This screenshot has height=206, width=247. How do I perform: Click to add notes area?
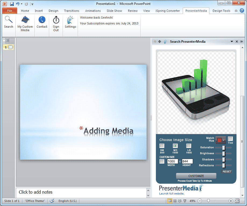click(x=81, y=193)
